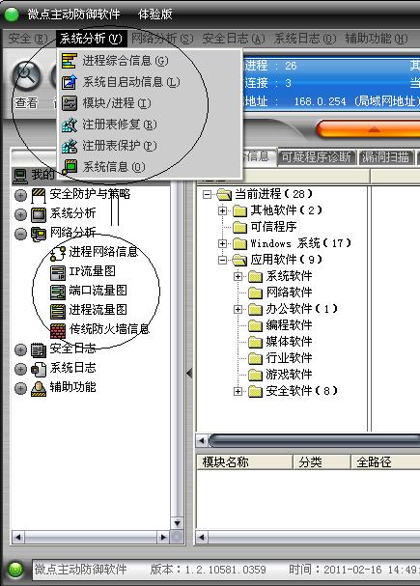This screenshot has height=586, width=420.
Task: Switch to the 可疑程序诊断 tab
Action: coord(317,157)
